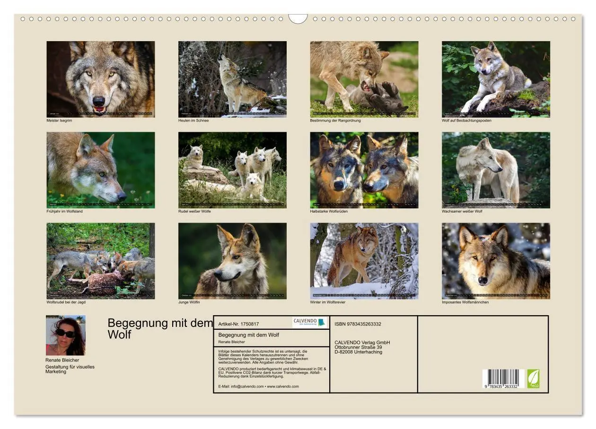This screenshot has width=596, height=429.
Task: Click the caption Halbstarke Wolfsrüden
Action: [x=329, y=211]
